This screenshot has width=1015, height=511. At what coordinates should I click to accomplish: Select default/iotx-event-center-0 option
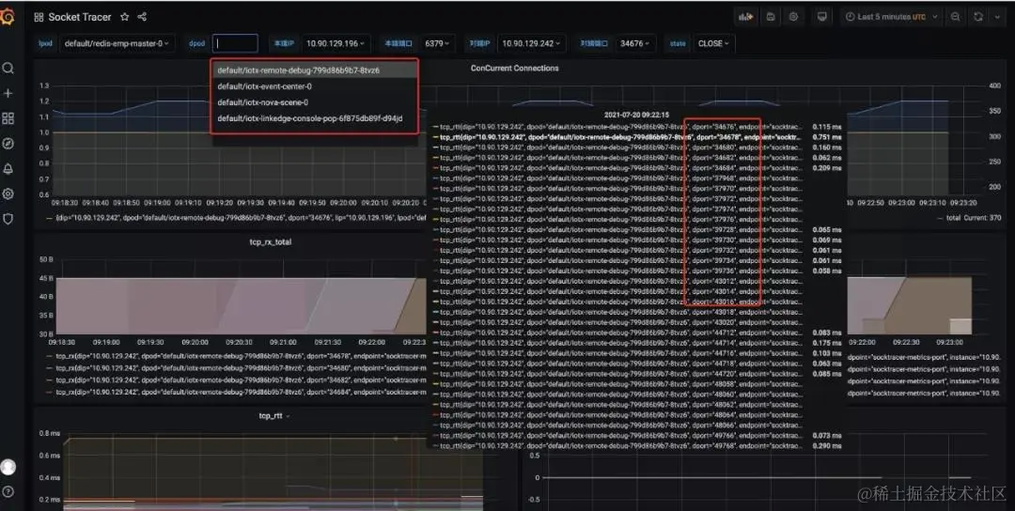point(315,86)
